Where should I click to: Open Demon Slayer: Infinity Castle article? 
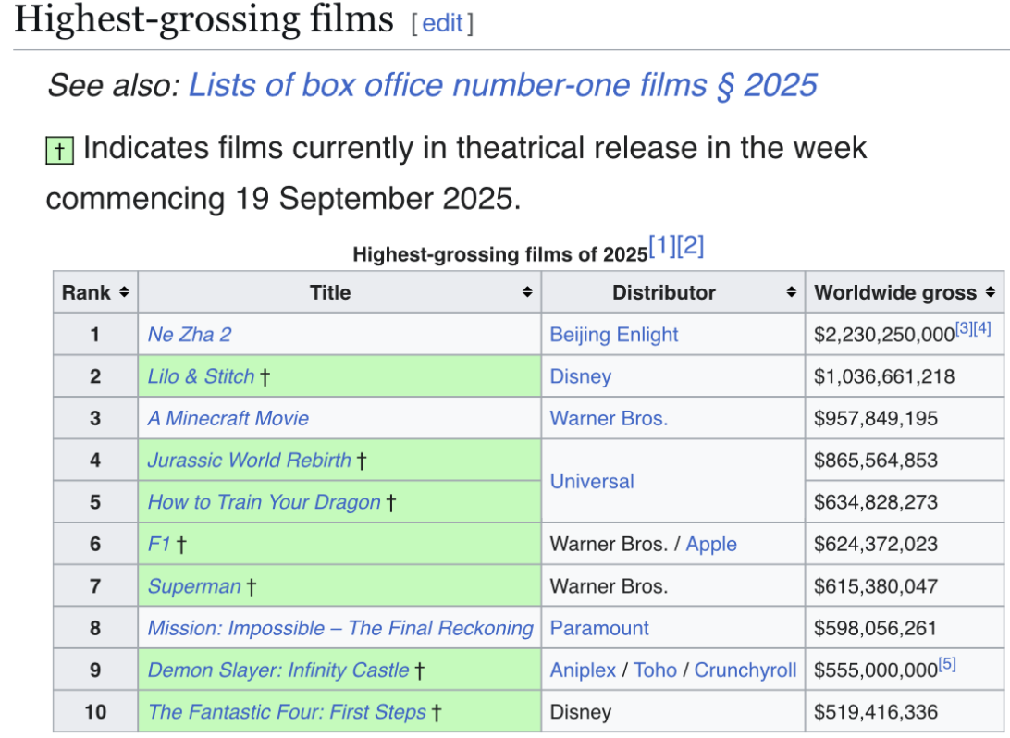click(x=278, y=670)
